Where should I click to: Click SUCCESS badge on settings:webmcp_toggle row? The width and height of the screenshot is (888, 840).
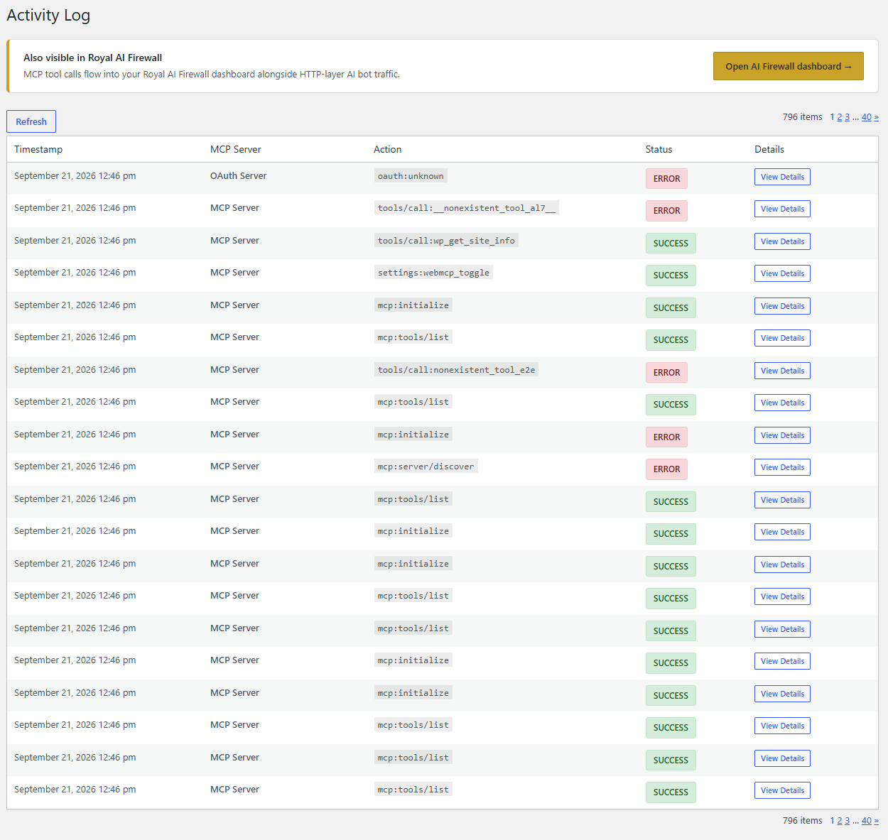tap(671, 276)
